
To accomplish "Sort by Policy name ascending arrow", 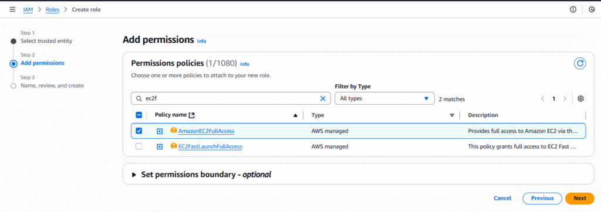I will (x=295, y=115).
